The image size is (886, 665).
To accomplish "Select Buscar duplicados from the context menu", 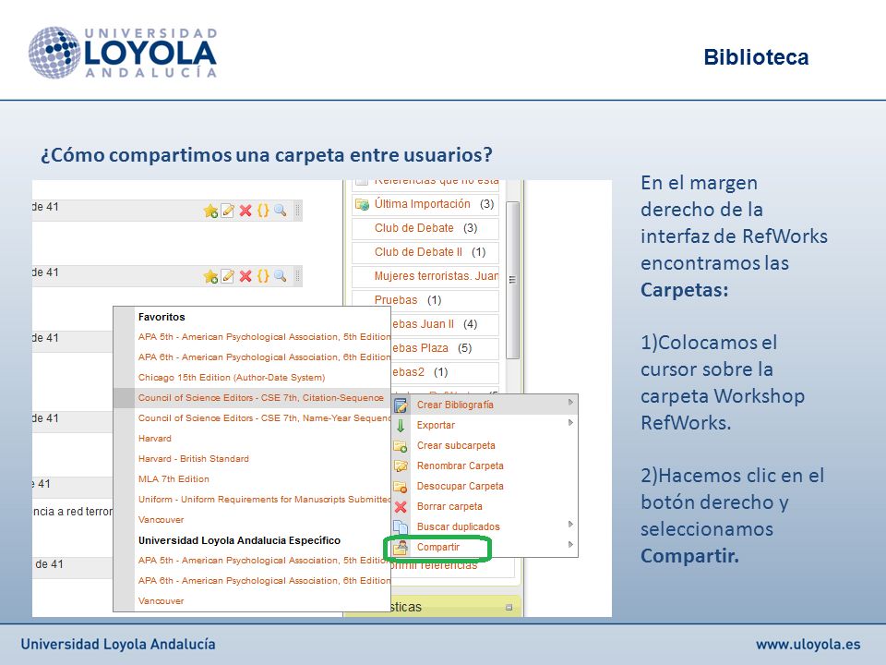I will pos(485,527).
